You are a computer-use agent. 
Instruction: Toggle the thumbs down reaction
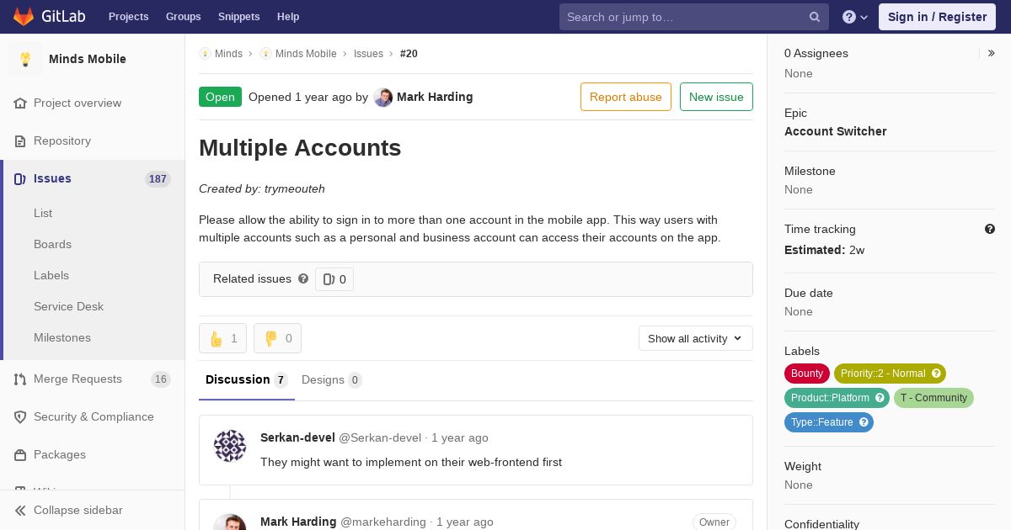coord(277,338)
